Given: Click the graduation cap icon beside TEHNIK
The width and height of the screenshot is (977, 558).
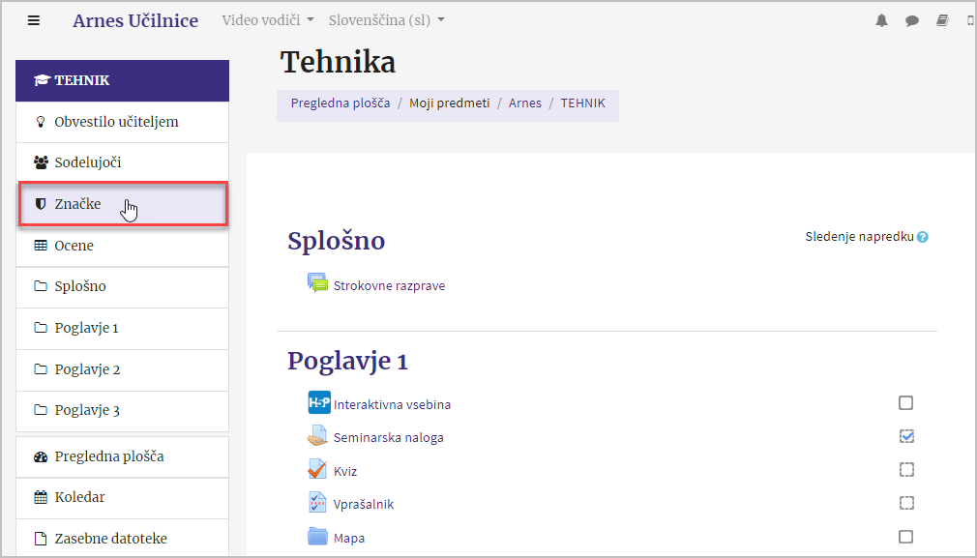Looking at the screenshot, I should [42, 80].
